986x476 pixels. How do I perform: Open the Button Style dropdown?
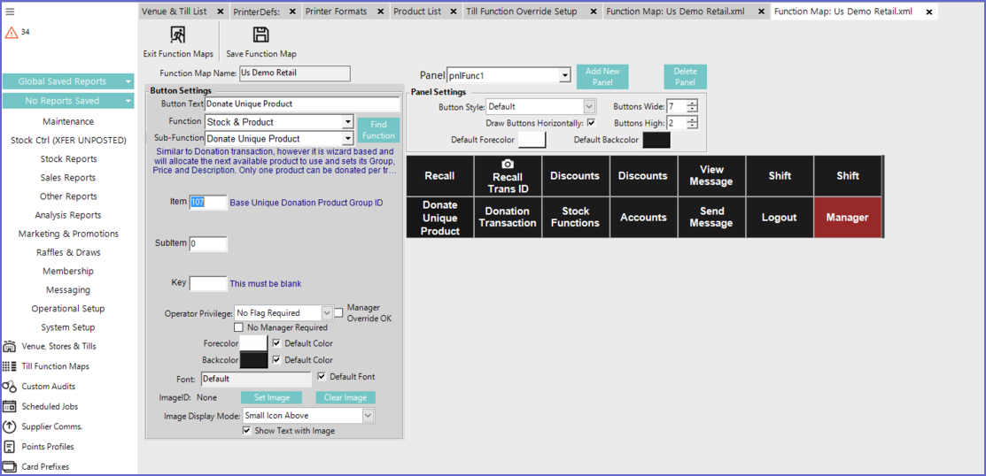589,107
